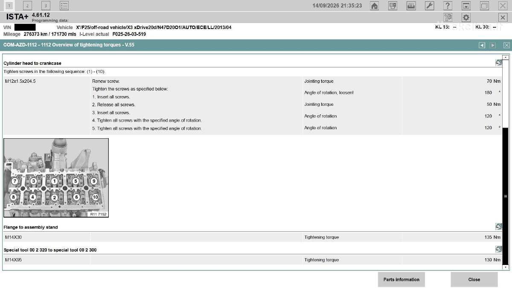Go to next document page arrow
Screen dimensions: 512x288
click(493, 45)
